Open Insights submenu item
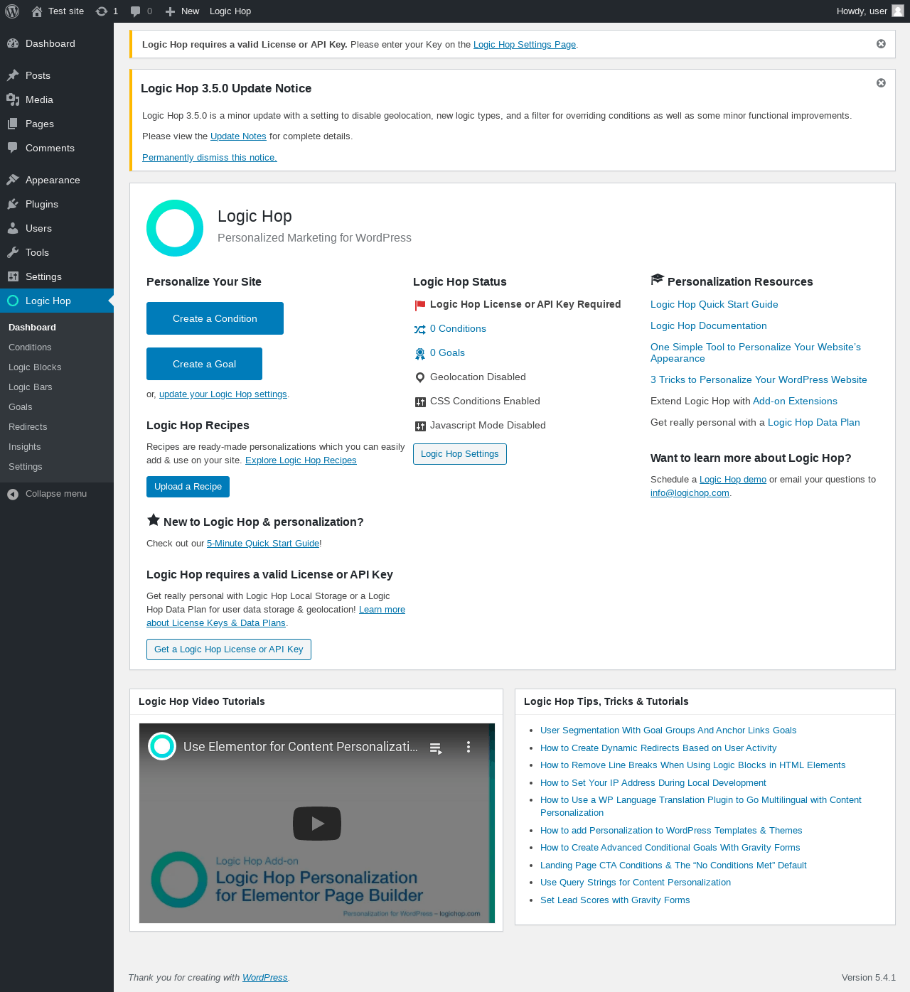910x992 pixels. 25,447
